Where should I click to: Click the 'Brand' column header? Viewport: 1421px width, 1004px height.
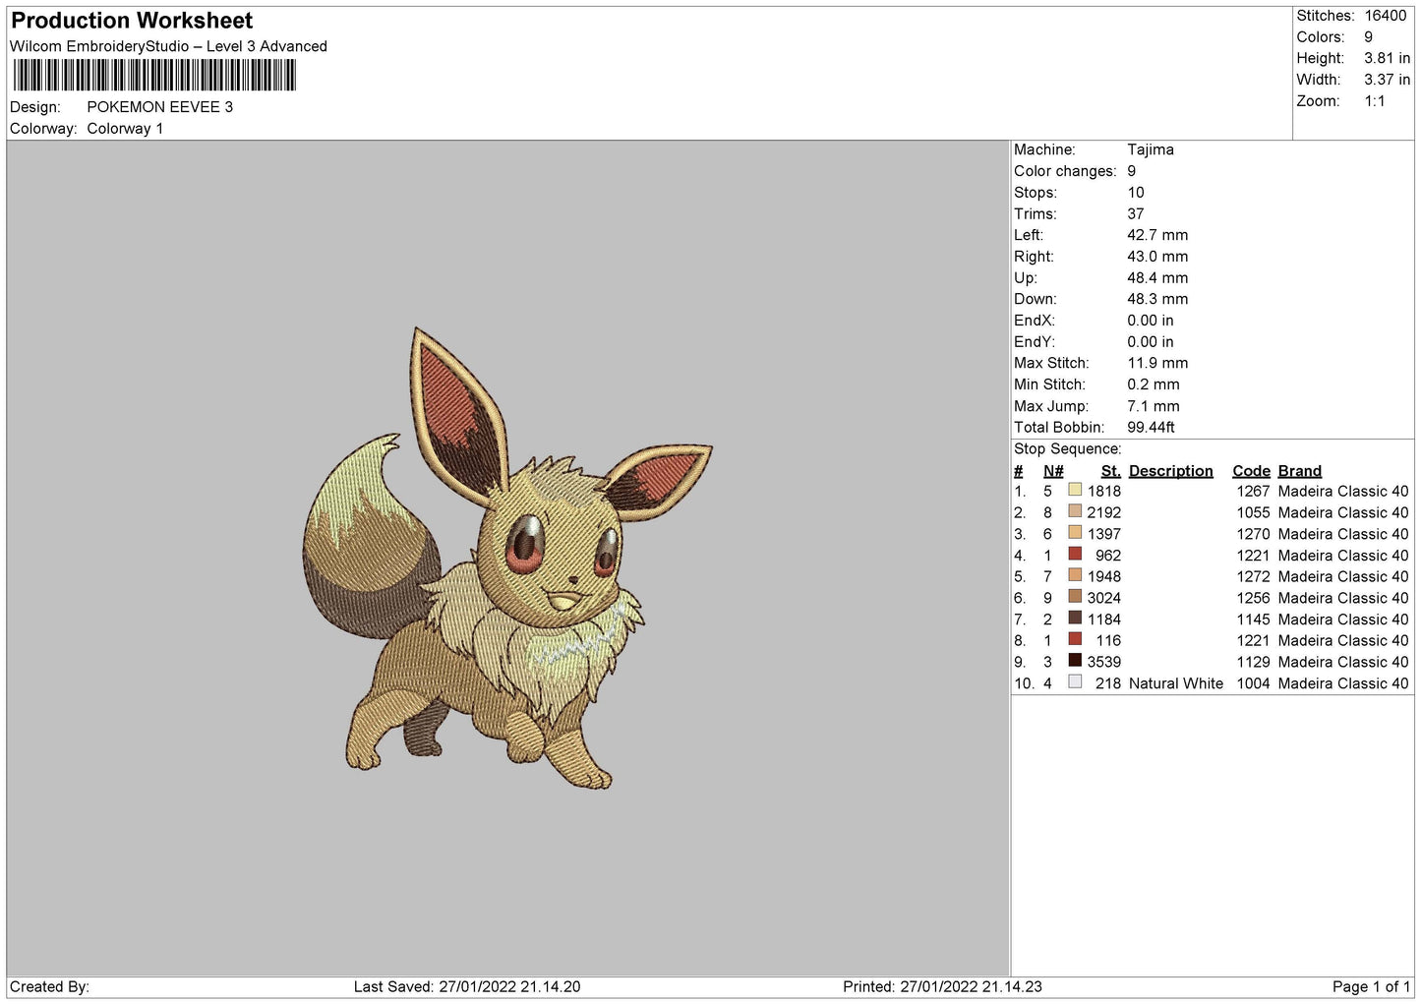click(1300, 471)
